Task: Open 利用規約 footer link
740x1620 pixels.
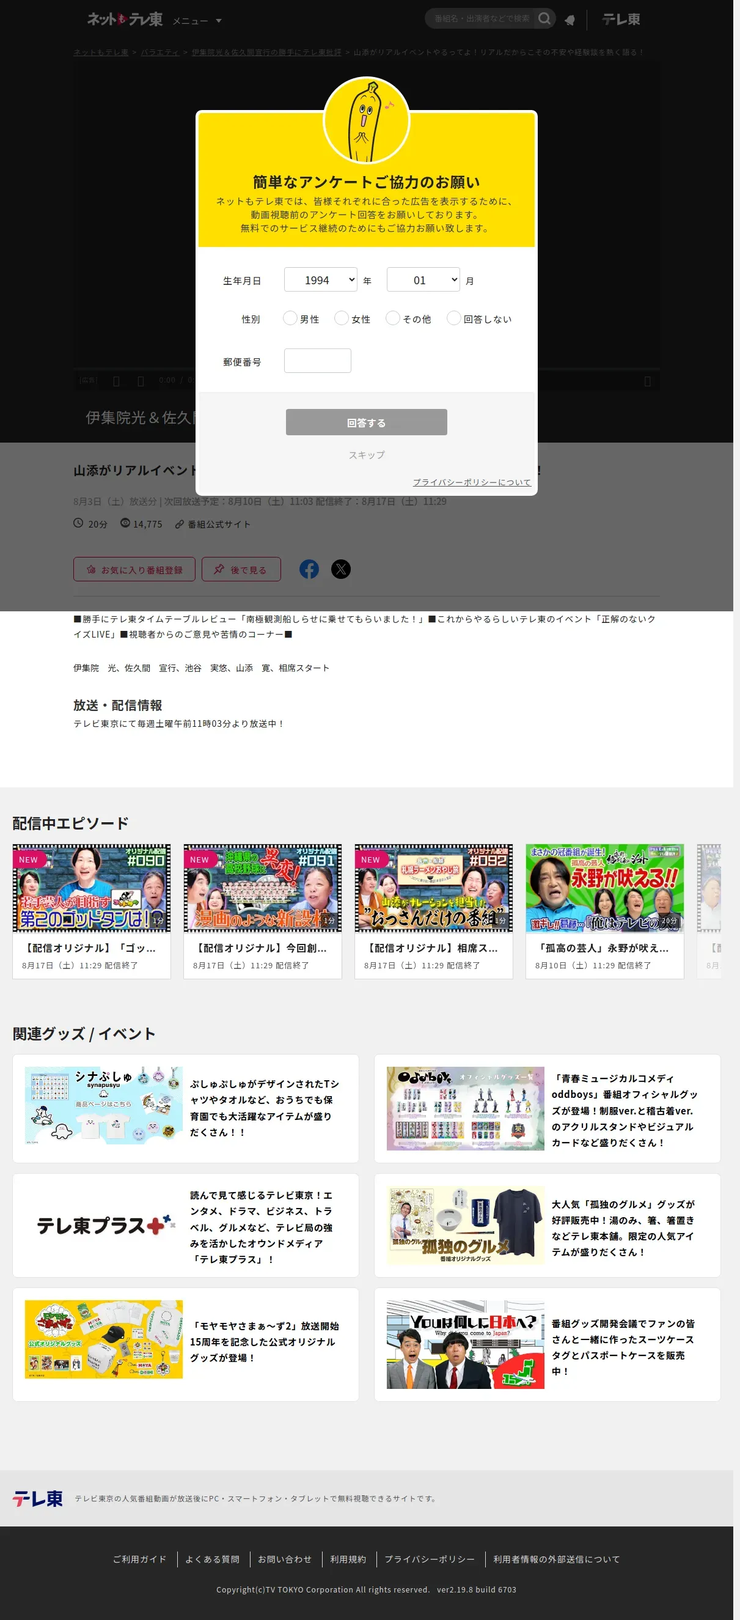Action: coord(348,1559)
